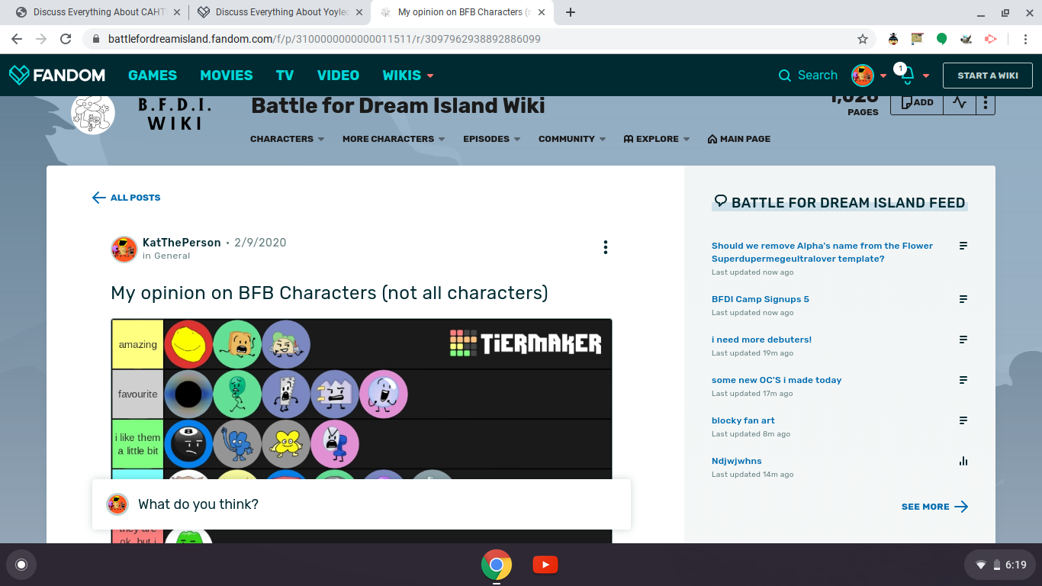Viewport: 1042px width, 586px height.
Task: Click the user avatar in the Fandom bar
Action: pyautogui.click(x=863, y=76)
